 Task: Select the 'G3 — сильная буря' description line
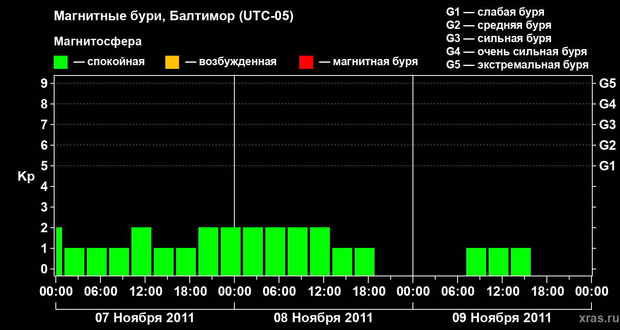pyautogui.click(x=499, y=38)
